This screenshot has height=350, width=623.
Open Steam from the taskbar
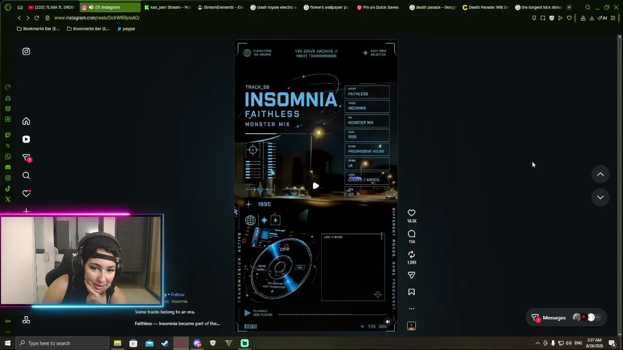(165, 343)
